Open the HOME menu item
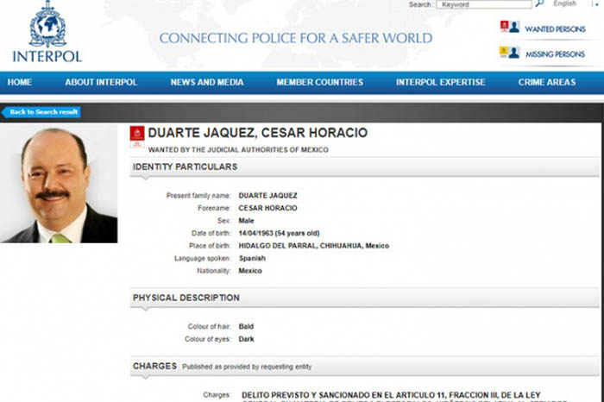The width and height of the screenshot is (604, 402). point(20,82)
